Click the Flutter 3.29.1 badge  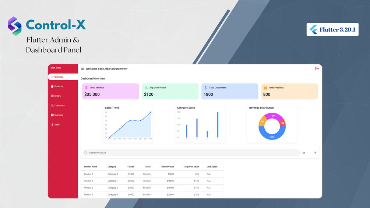(332, 29)
